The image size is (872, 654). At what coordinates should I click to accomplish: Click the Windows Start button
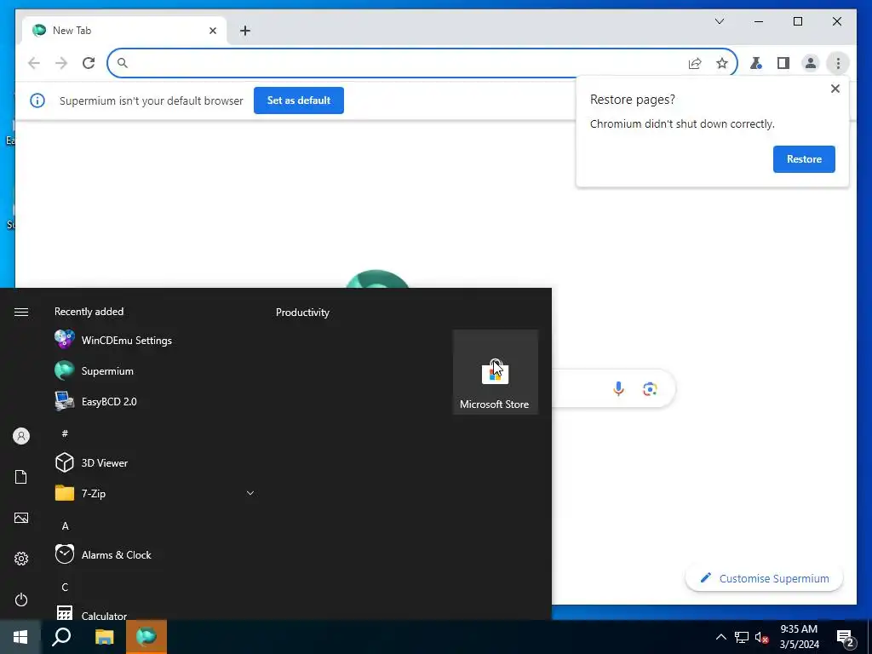pyautogui.click(x=20, y=637)
